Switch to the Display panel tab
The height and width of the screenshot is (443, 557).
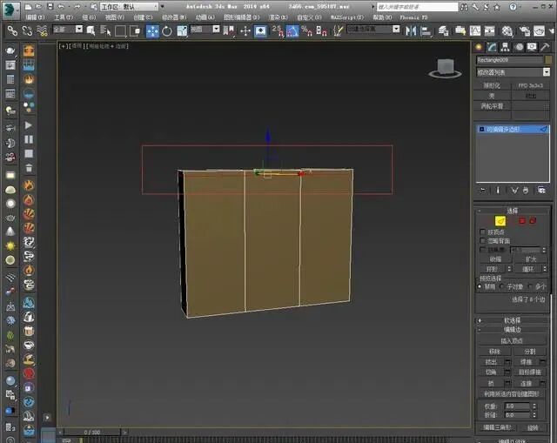pyautogui.click(x=532, y=47)
